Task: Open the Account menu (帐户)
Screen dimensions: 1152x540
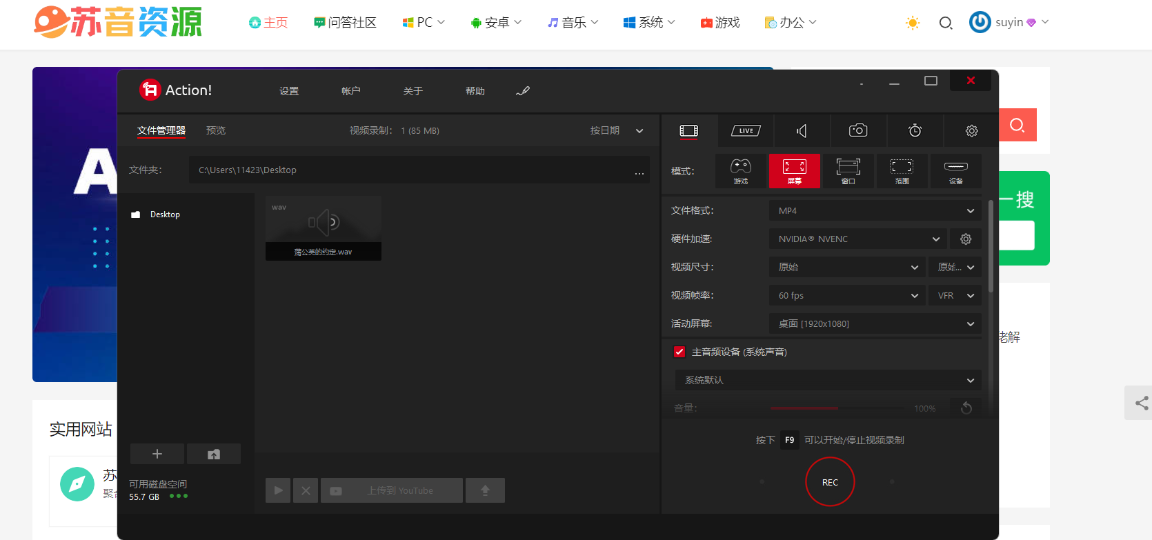Action: point(351,91)
